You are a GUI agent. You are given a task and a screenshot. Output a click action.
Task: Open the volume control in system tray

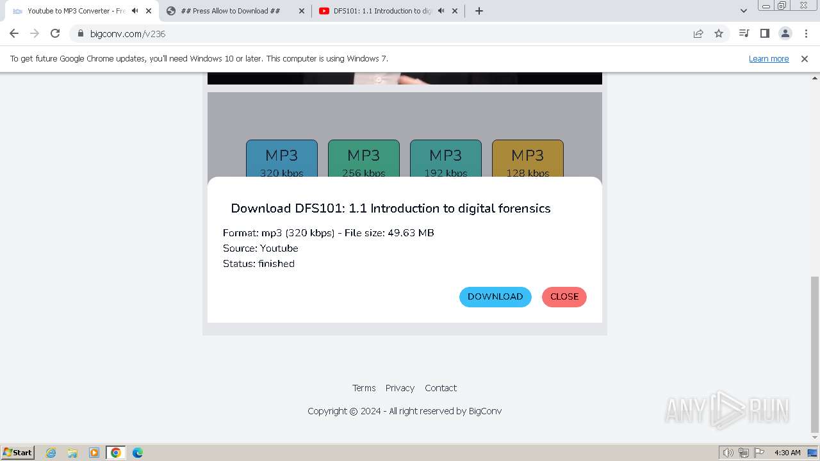[x=728, y=453]
